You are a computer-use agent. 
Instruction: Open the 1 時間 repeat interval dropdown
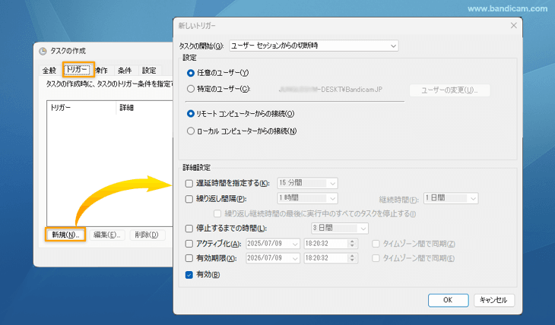(307, 198)
